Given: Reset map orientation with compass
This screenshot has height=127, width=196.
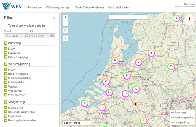Looking at the screenshot, I should coord(189,20).
